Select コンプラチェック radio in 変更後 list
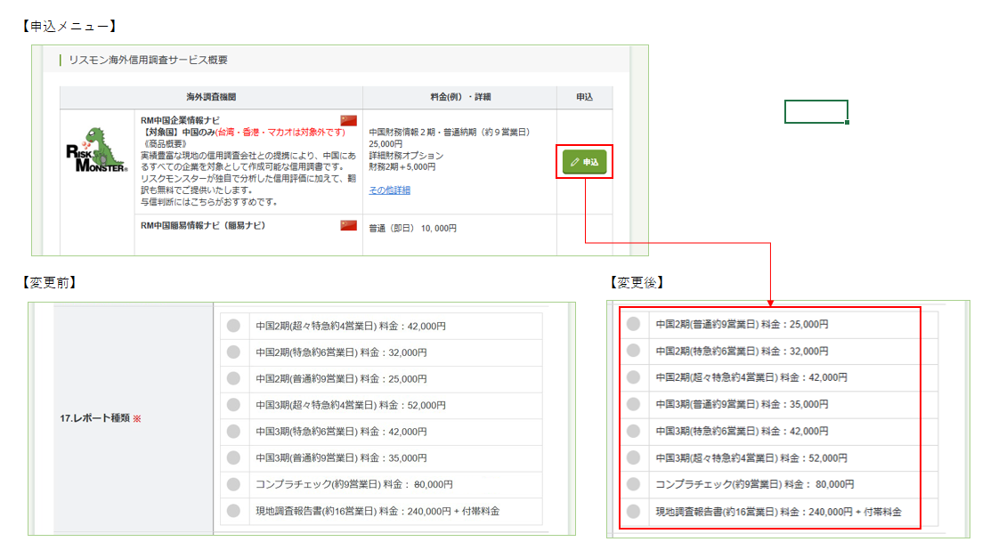 pyautogui.click(x=633, y=484)
